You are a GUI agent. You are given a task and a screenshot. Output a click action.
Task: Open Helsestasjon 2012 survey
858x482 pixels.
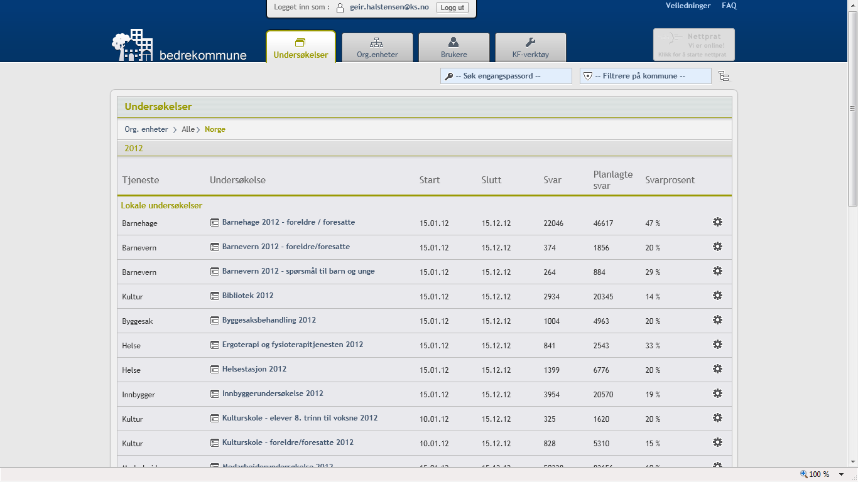pyautogui.click(x=254, y=369)
